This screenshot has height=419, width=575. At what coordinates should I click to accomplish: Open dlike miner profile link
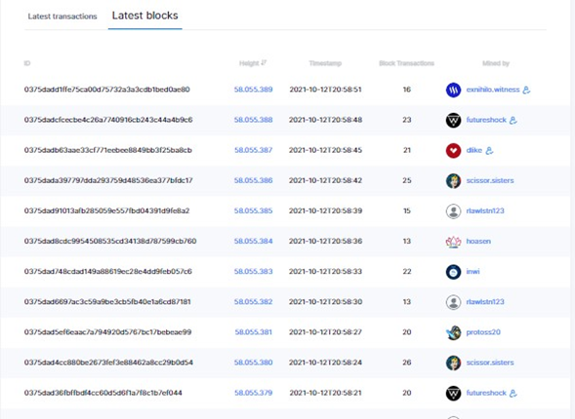(474, 150)
